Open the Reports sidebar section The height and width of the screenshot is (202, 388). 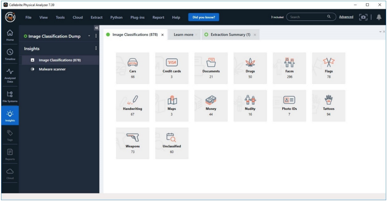click(10, 155)
